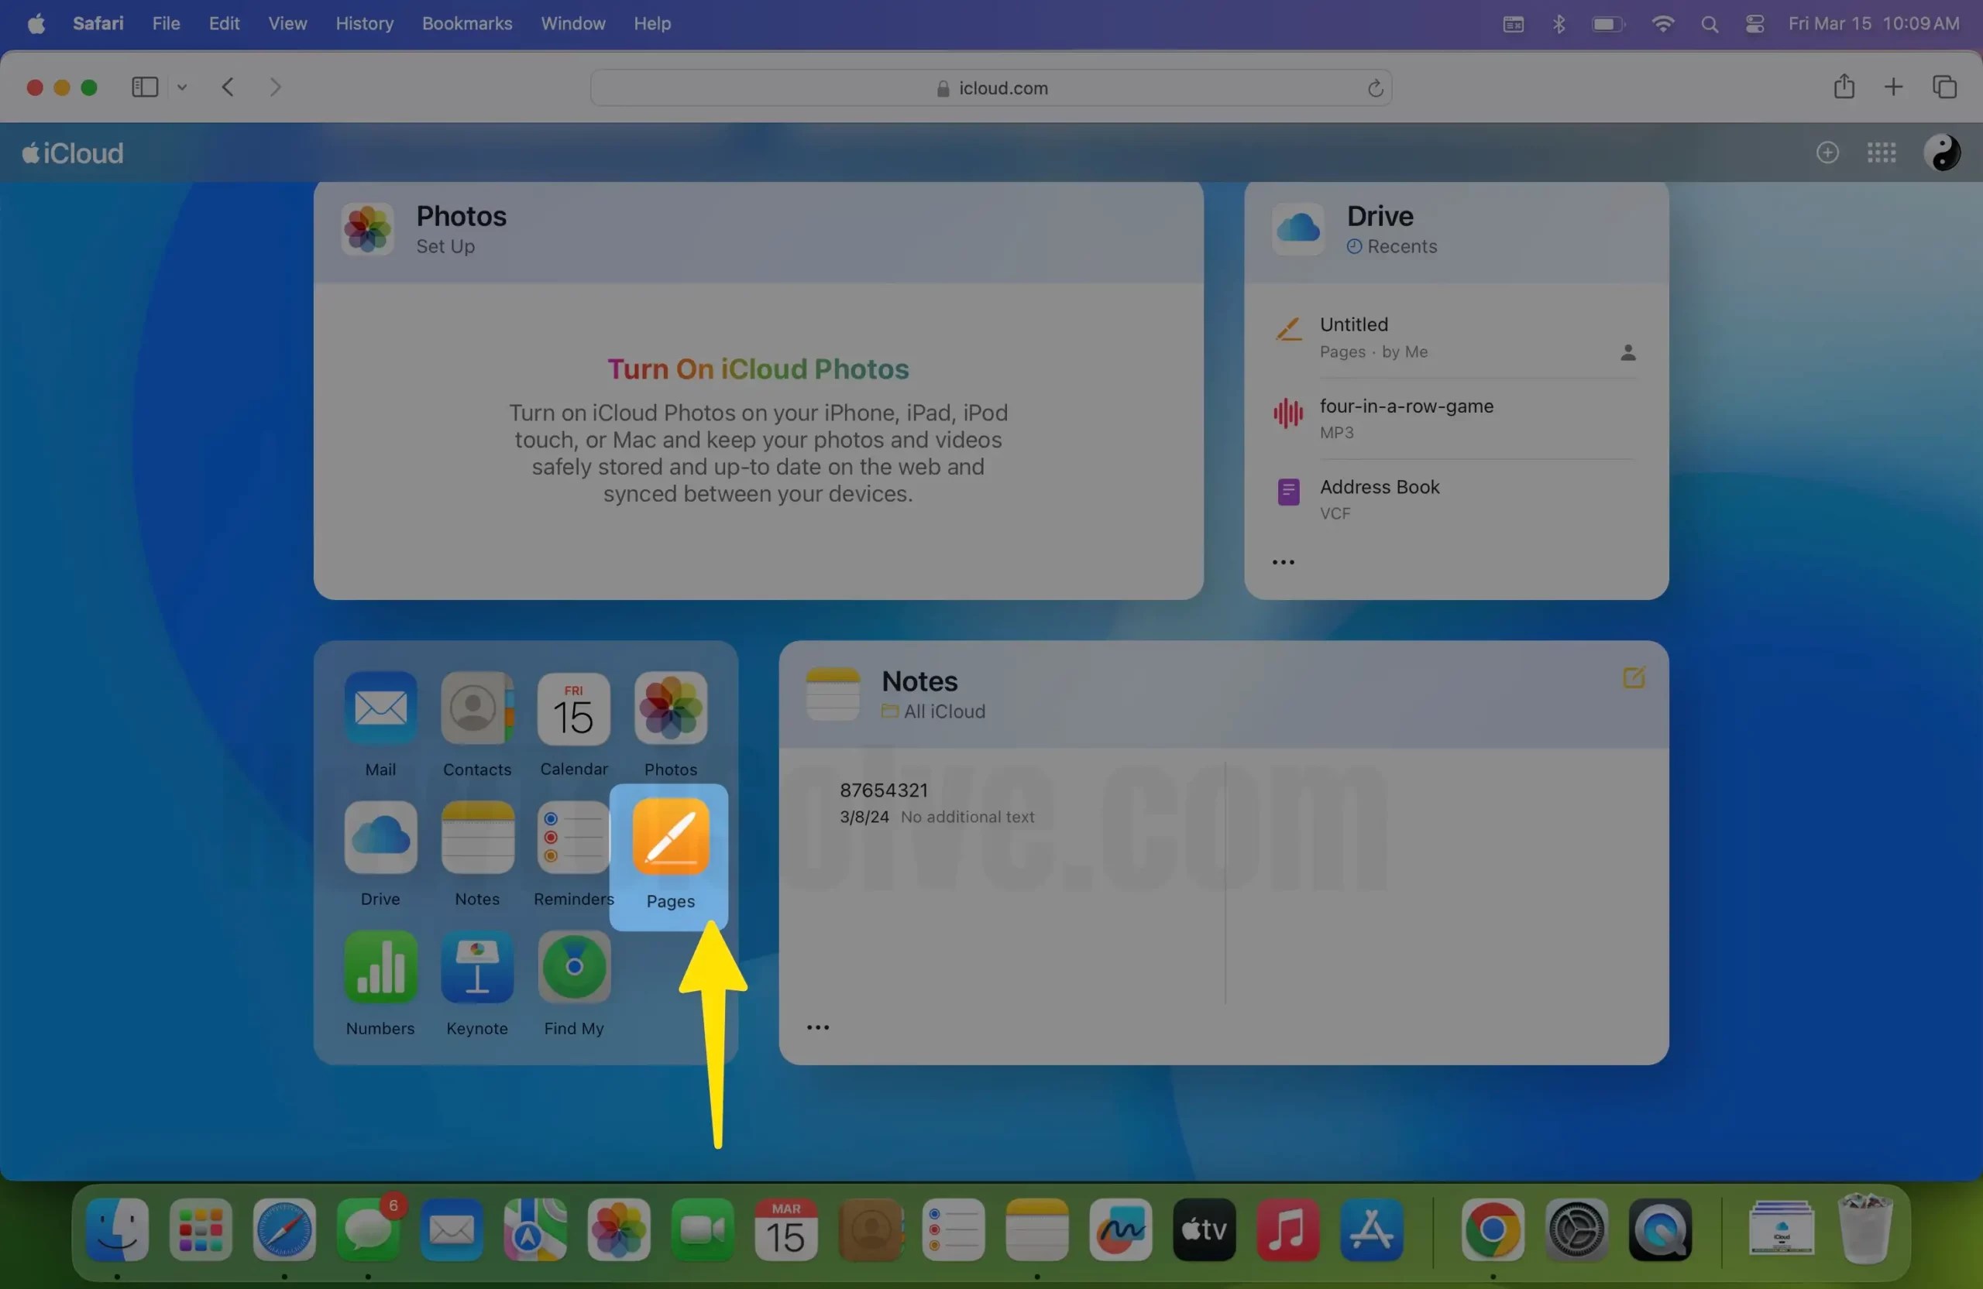Click the profile account icon top right
1983x1289 pixels.
[x=1943, y=153]
